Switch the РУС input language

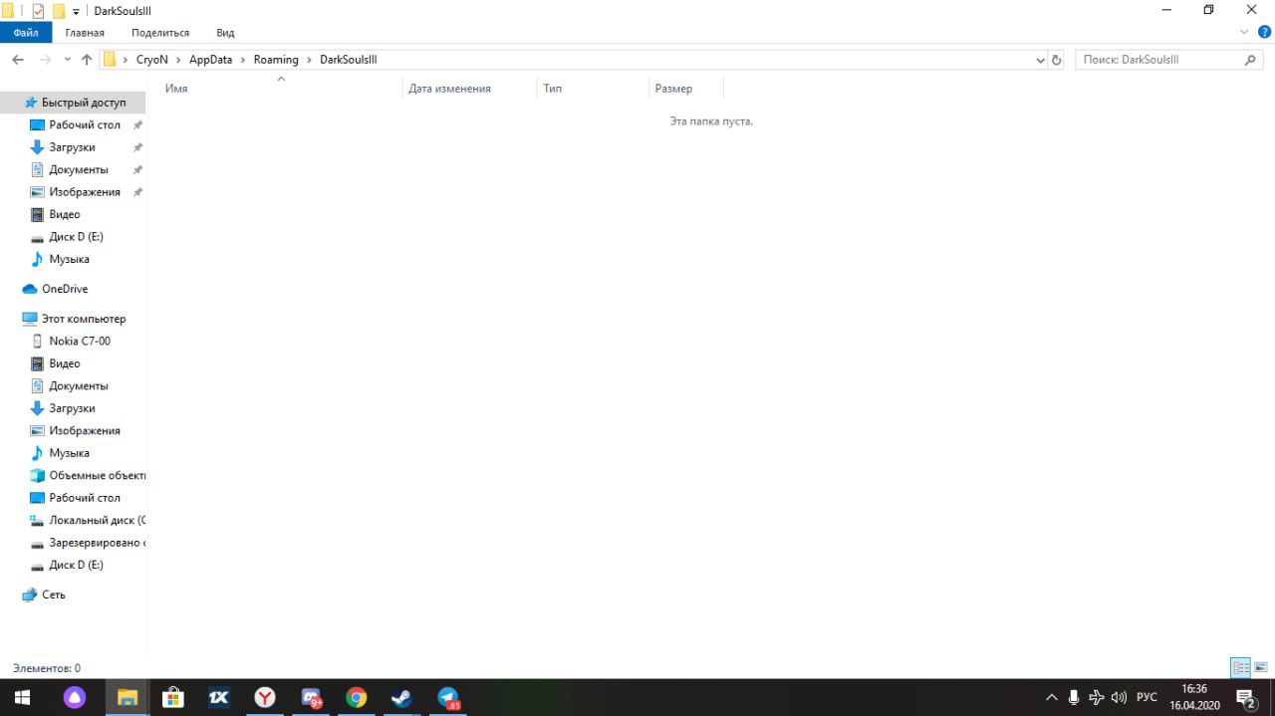[x=1147, y=697]
